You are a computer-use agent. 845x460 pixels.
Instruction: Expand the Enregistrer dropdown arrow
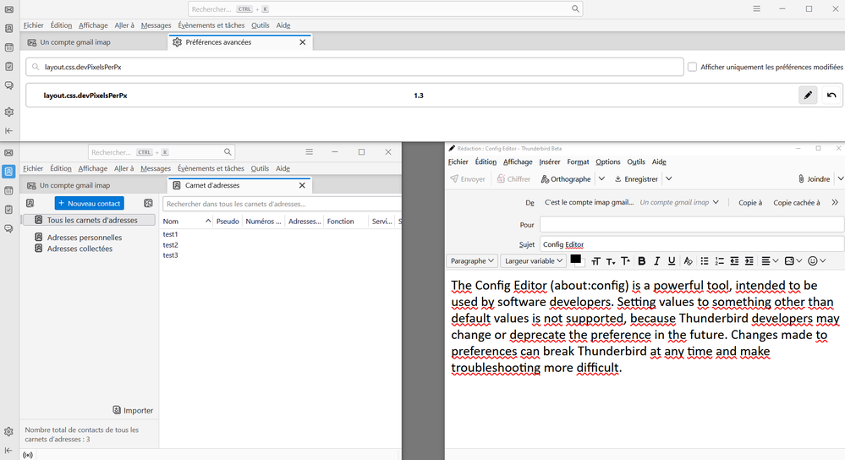(x=668, y=179)
